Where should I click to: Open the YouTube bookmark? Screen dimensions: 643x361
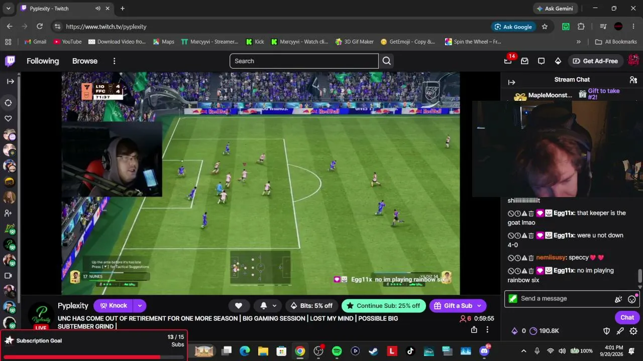click(67, 42)
